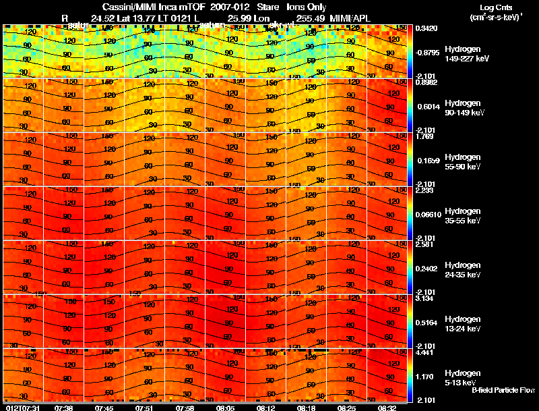
Task: Click the time axis label 012T07:31
Action: [23, 408]
